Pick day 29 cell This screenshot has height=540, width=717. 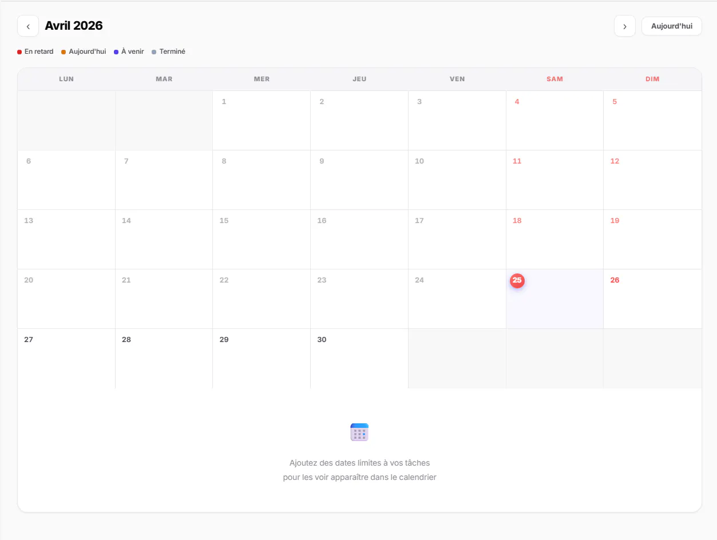pyautogui.click(x=262, y=359)
